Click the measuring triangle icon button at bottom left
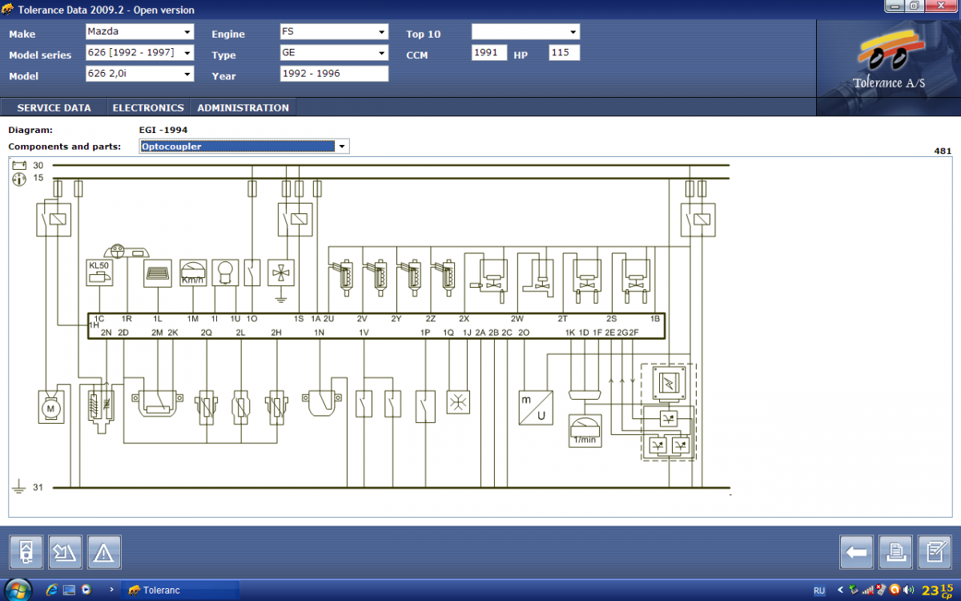 pyautogui.click(x=66, y=552)
